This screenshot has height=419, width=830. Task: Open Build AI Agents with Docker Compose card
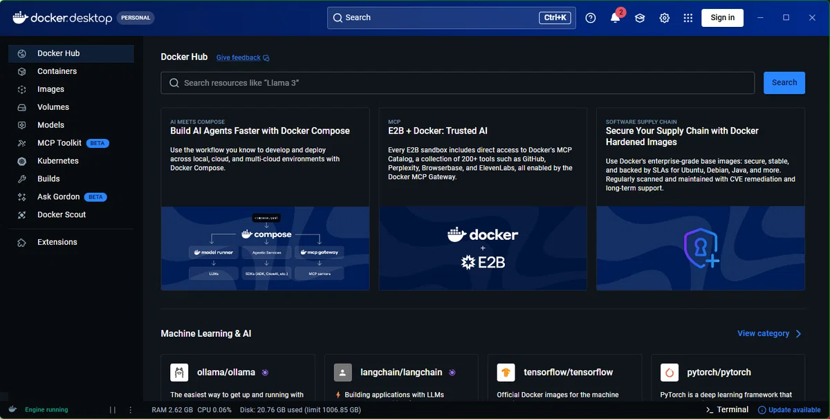(x=265, y=198)
